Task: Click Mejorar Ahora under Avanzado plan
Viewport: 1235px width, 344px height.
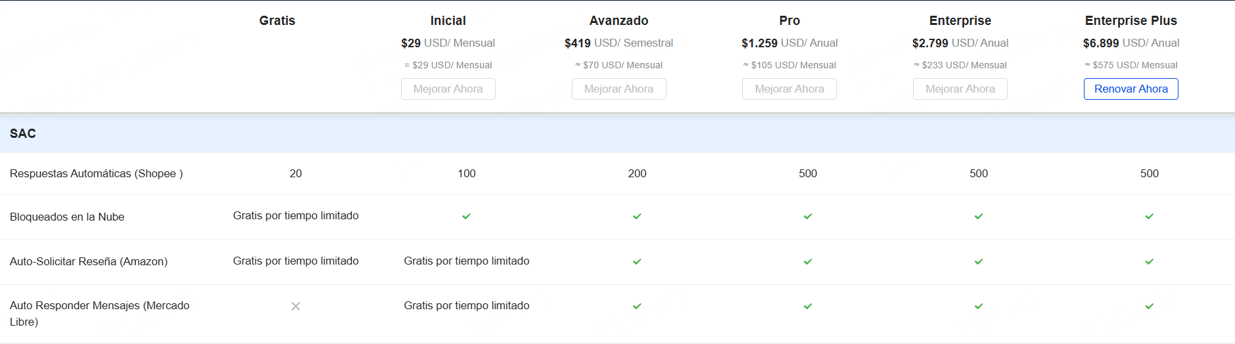Action: click(x=618, y=89)
